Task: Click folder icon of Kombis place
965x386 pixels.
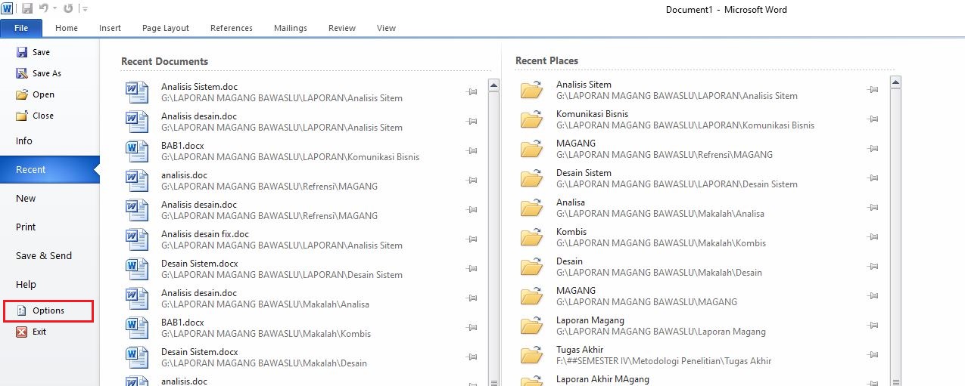Action: (532, 238)
